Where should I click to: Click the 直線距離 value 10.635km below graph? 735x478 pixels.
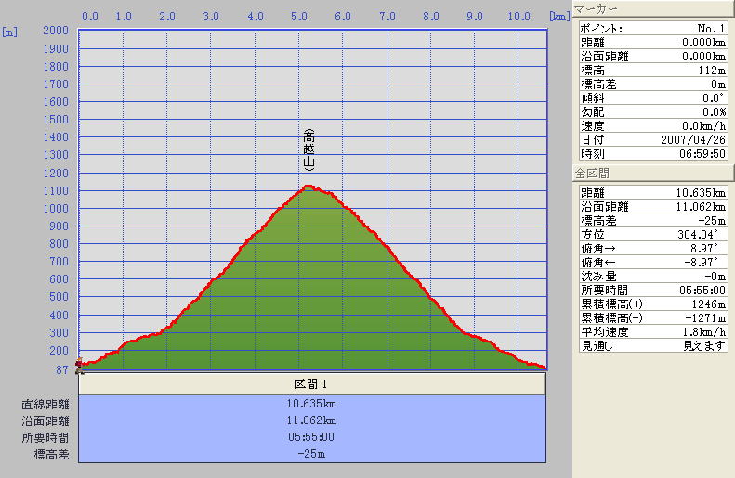click(x=311, y=404)
